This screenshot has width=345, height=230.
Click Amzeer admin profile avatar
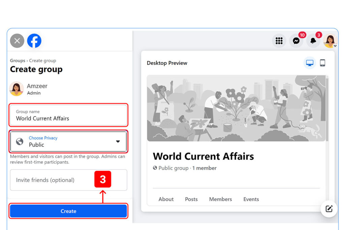click(x=17, y=89)
